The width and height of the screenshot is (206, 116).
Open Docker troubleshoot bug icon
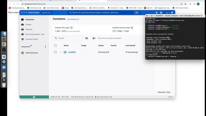pos(157,13)
